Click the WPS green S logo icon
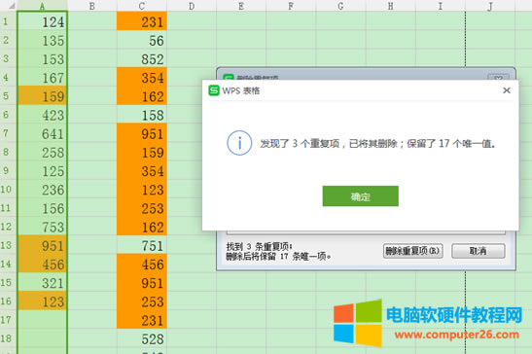532x354 pixels. tap(214, 90)
